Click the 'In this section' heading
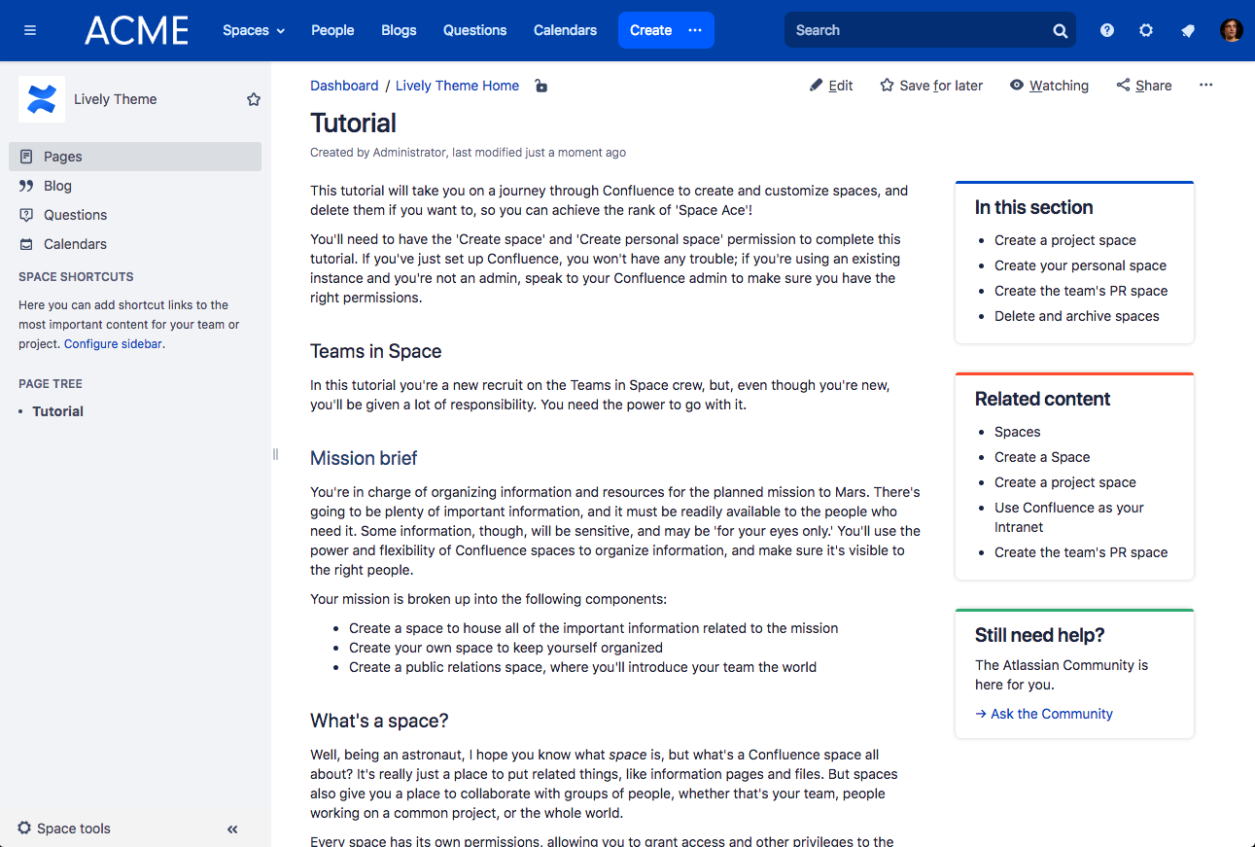1255x847 pixels. (1033, 207)
